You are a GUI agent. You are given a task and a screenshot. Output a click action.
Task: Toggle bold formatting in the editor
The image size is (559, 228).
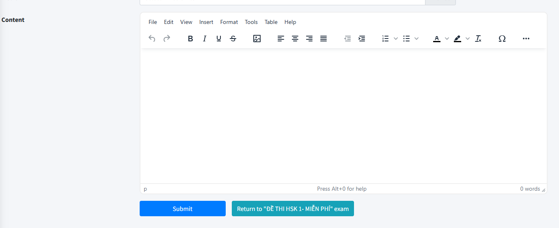pyautogui.click(x=190, y=39)
